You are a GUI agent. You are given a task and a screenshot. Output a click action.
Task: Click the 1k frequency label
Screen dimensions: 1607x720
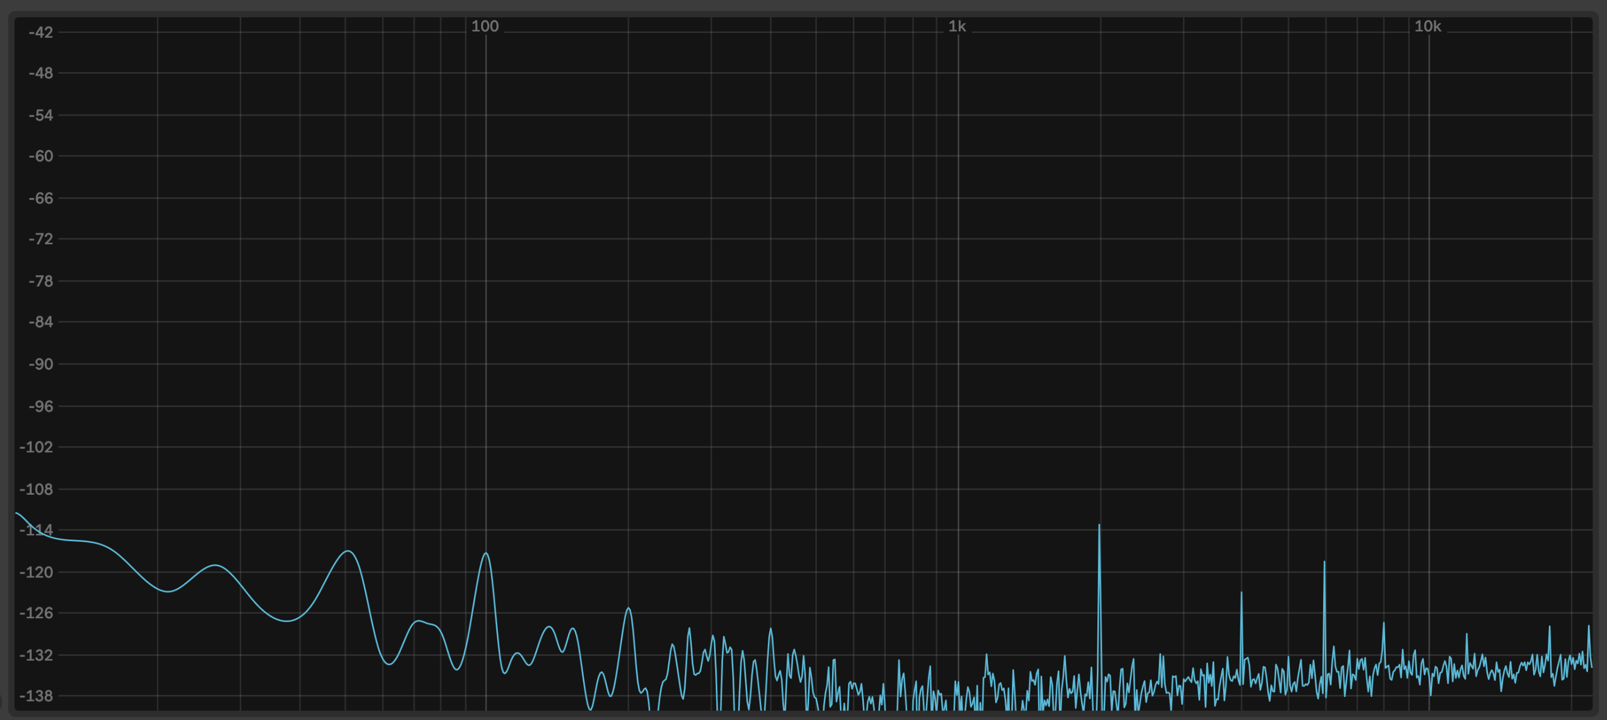(x=957, y=26)
